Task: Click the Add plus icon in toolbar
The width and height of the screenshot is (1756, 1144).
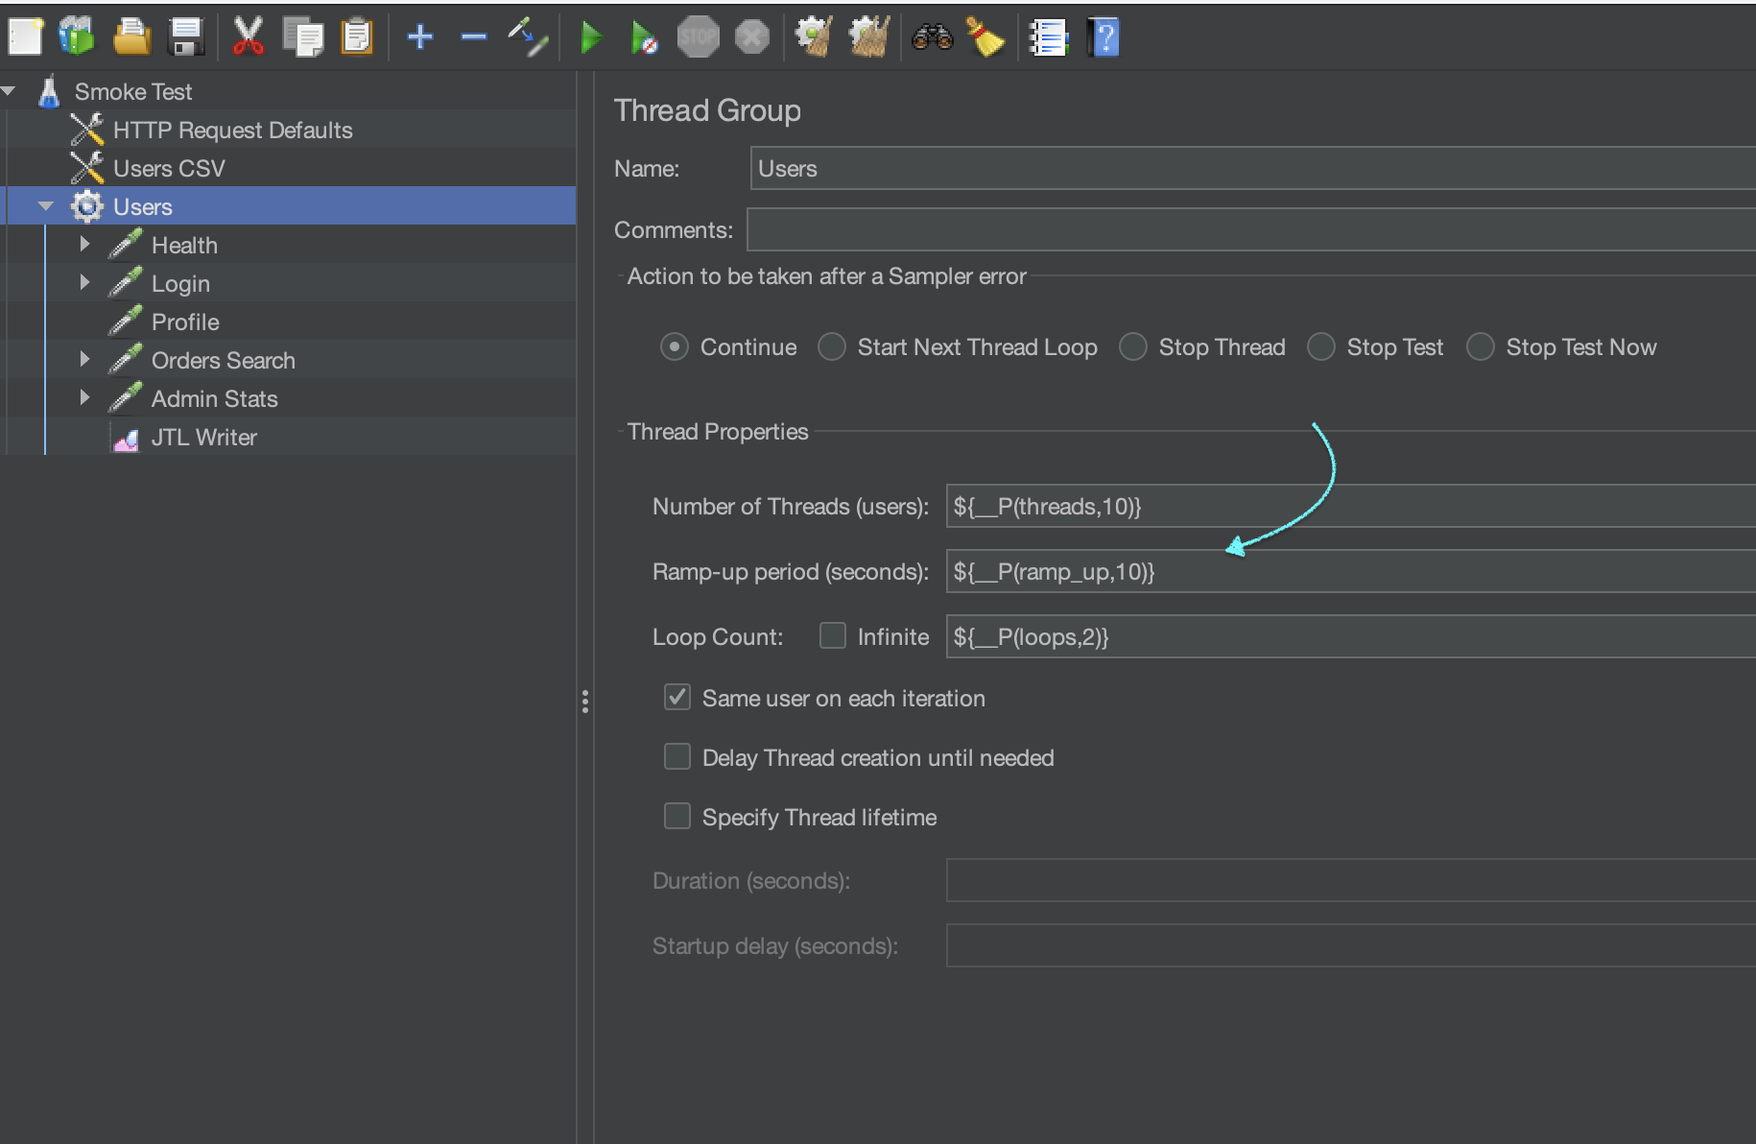Action: pyautogui.click(x=419, y=38)
